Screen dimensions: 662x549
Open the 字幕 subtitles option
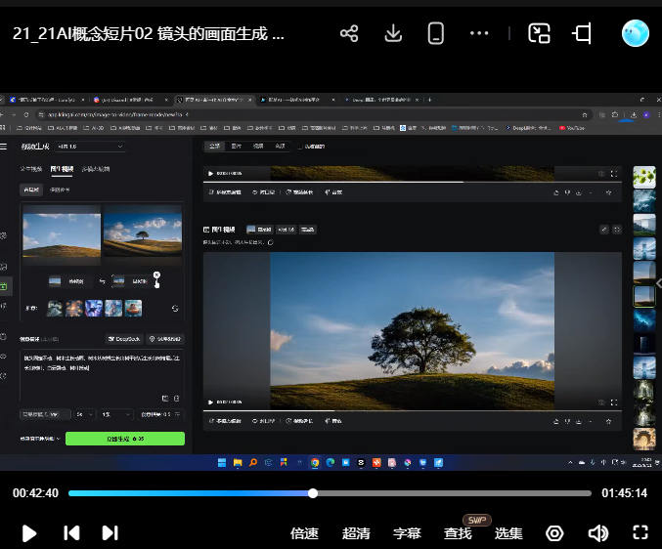tap(407, 533)
